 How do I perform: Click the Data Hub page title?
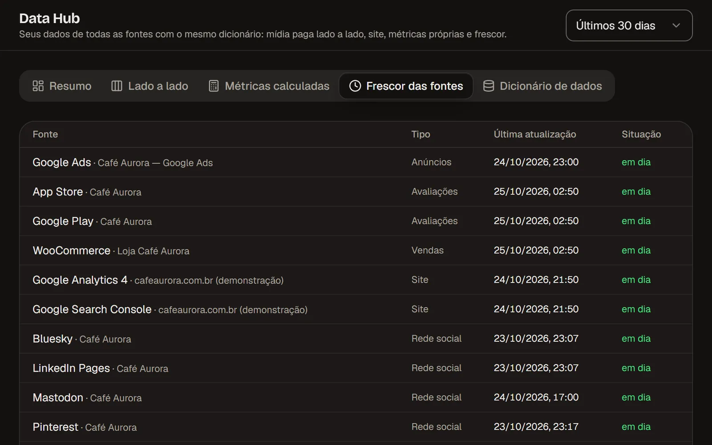pos(49,18)
